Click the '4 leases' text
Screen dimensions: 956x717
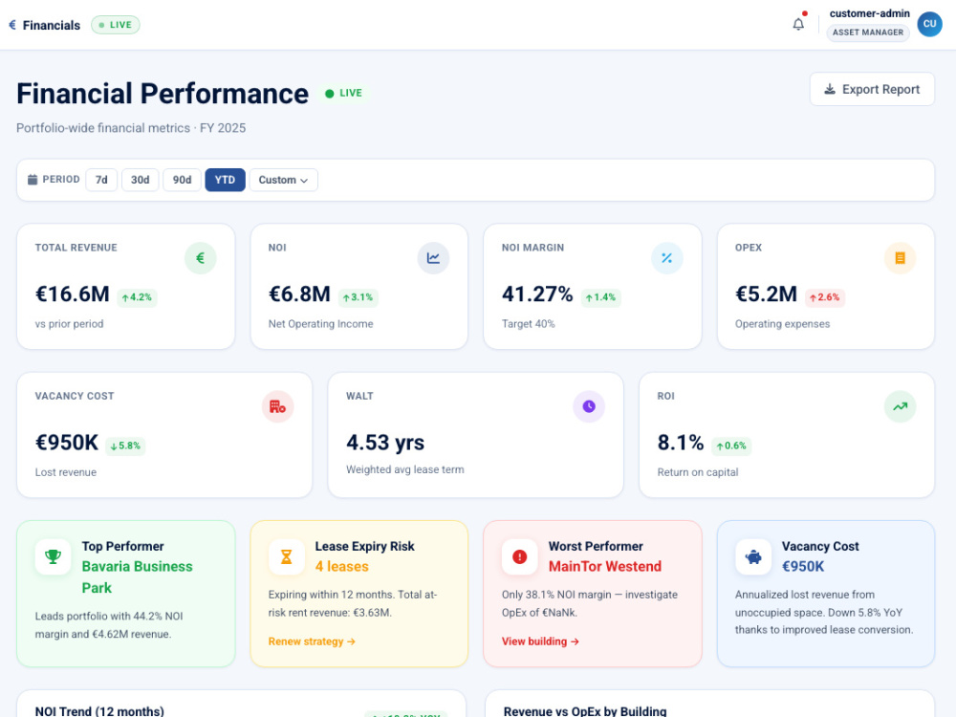pyautogui.click(x=342, y=566)
